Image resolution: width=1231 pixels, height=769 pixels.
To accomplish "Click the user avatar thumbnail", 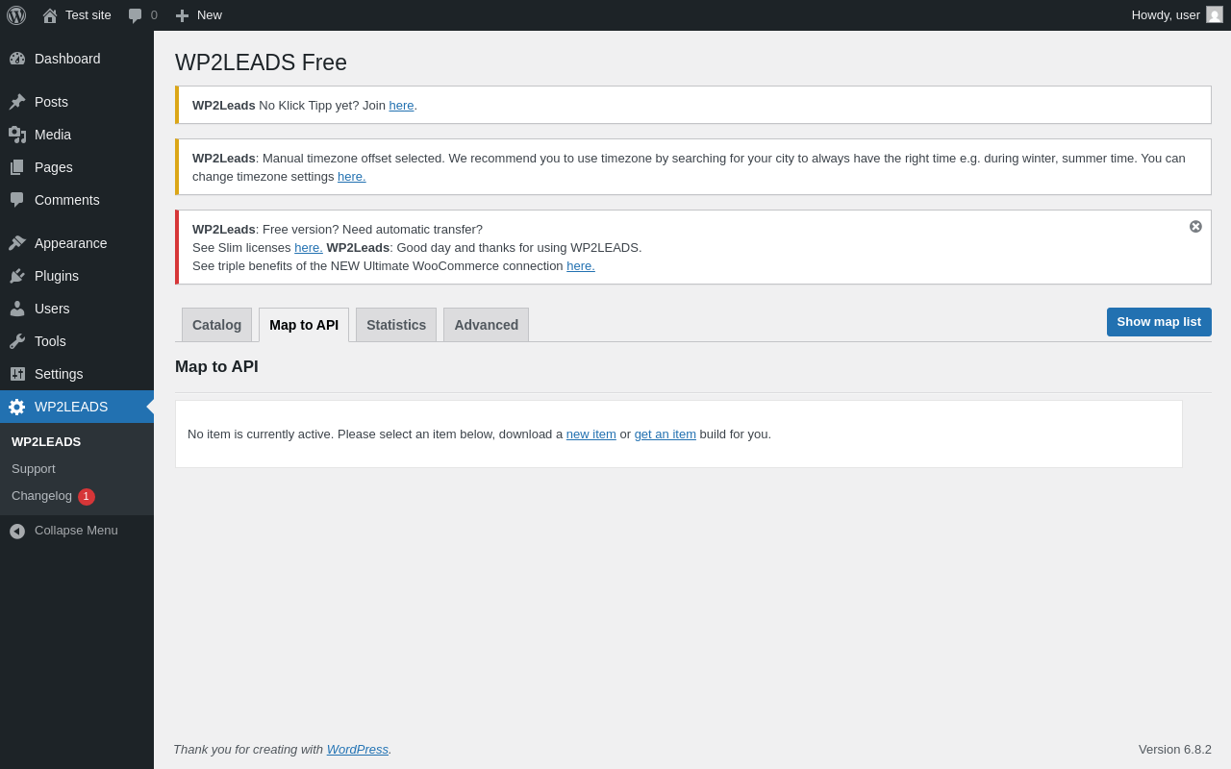I will coord(1215,14).
